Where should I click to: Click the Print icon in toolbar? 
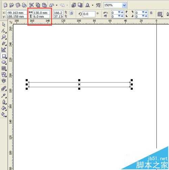pos(24,5)
